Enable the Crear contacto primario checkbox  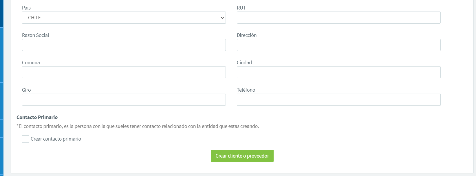pyautogui.click(x=25, y=139)
